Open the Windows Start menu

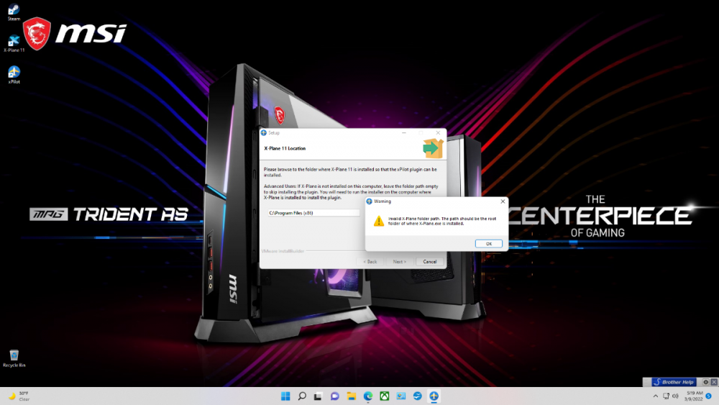(285, 396)
